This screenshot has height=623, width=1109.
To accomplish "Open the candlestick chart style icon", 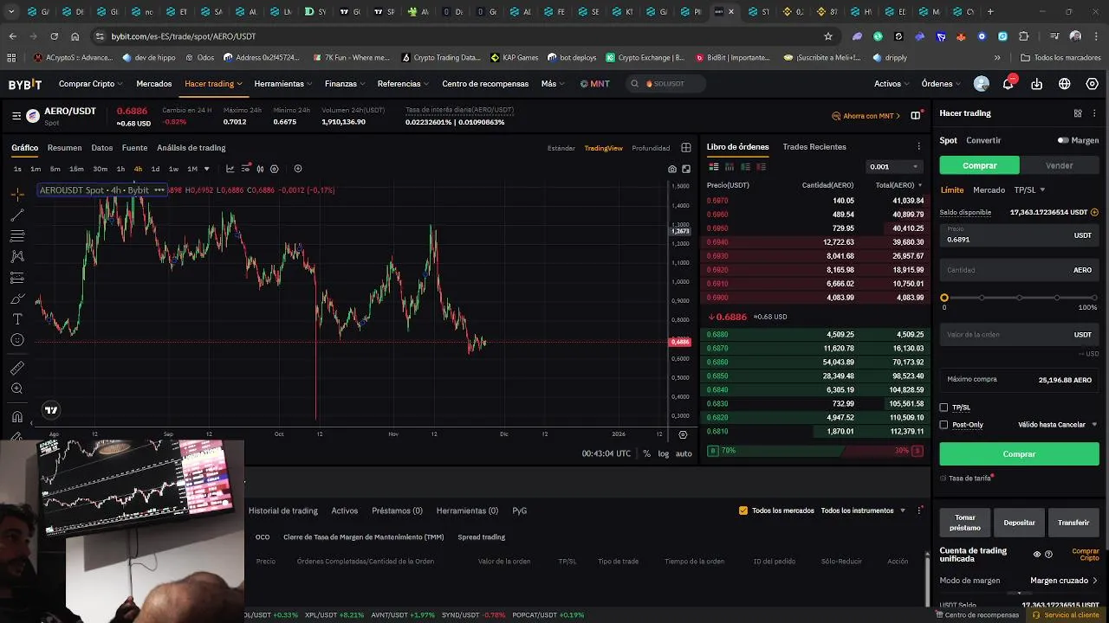I will pyautogui.click(x=260, y=169).
